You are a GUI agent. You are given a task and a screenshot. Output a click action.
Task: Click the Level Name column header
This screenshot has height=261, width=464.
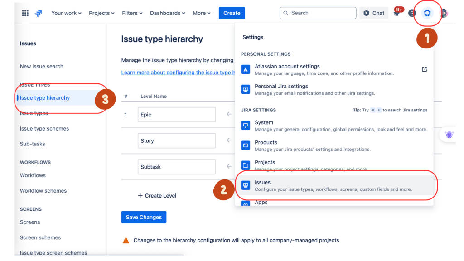[154, 96]
